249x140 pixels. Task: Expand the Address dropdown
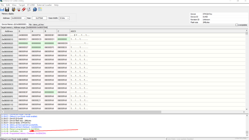(24, 18)
